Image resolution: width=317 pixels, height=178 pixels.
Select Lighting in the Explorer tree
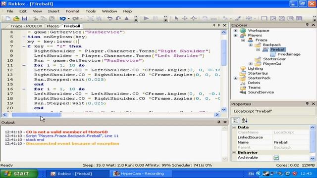pyautogui.click(x=256, y=68)
